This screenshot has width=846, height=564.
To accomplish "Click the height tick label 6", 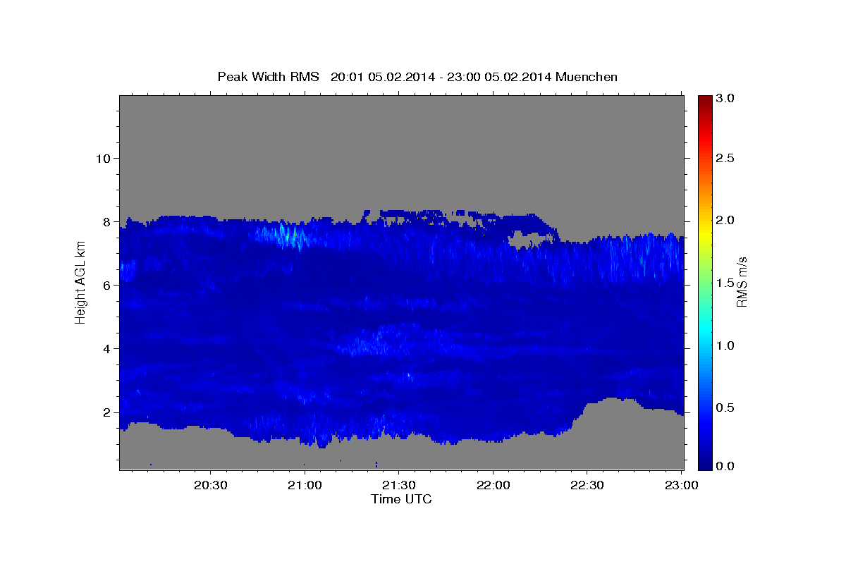I will coord(105,285).
